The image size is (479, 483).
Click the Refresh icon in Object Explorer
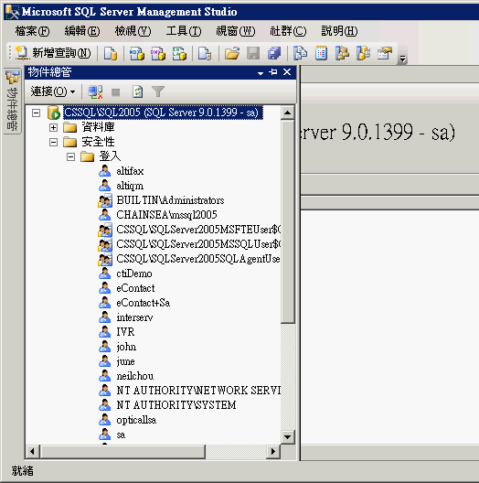[x=137, y=91]
